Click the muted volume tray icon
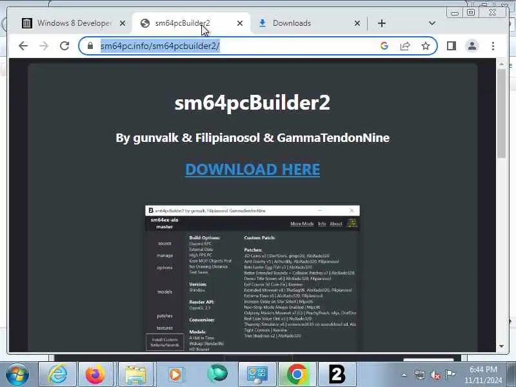The height and width of the screenshot is (387, 516). (x=435, y=375)
